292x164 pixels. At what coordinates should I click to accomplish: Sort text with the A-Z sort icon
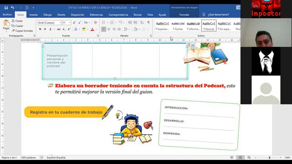tap(142, 22)
